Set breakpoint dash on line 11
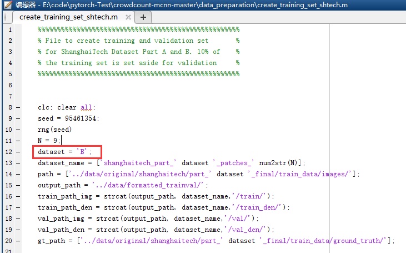Image resolution: width=406 pixels, height=253 pixels. pyautogui.click(x=18, y=141)
